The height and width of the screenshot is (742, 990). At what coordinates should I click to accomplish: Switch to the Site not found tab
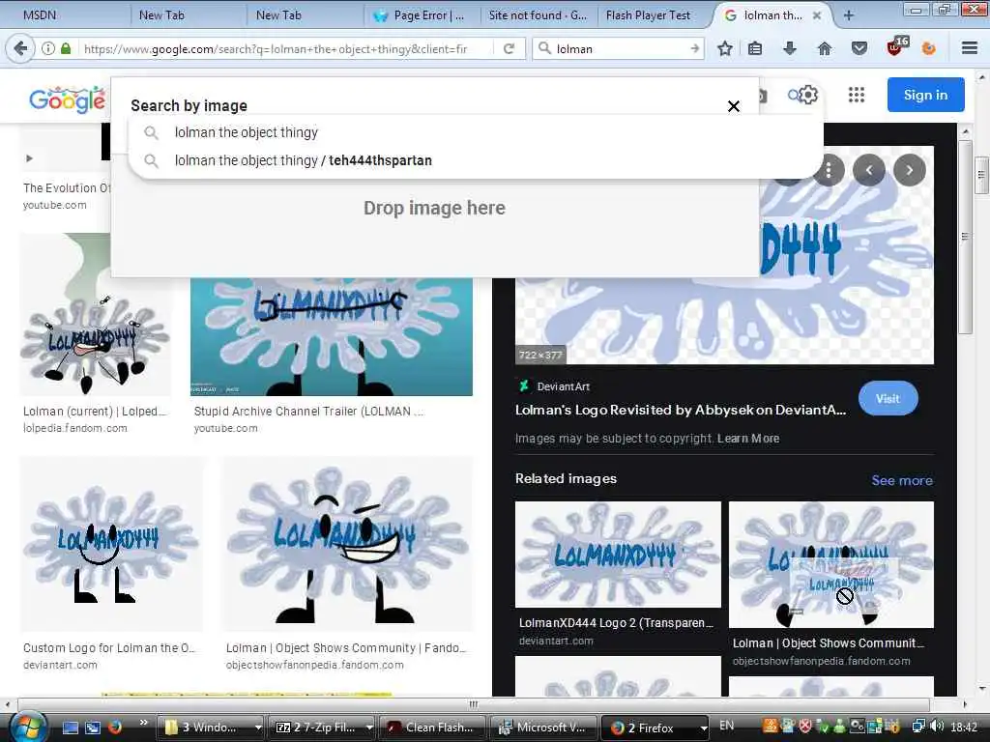tap(538, 15)
